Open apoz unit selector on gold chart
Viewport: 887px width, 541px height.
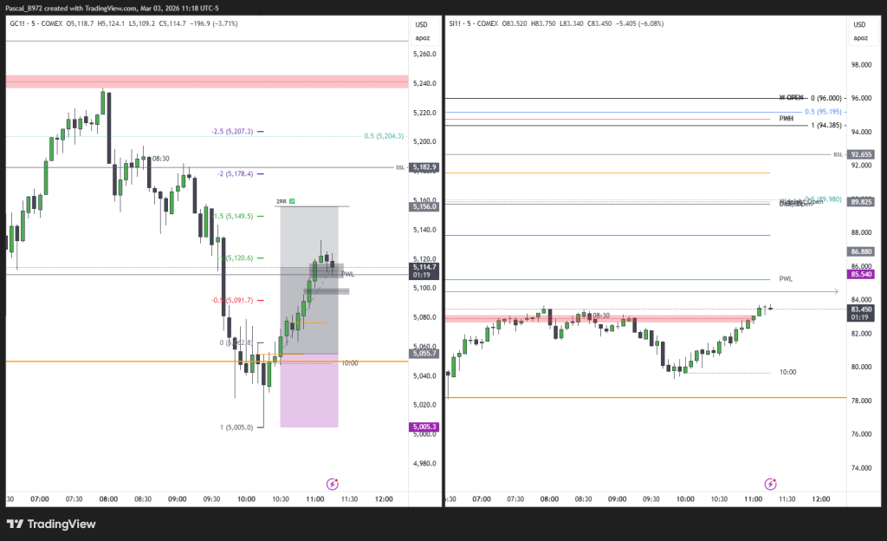pos(422,38)
